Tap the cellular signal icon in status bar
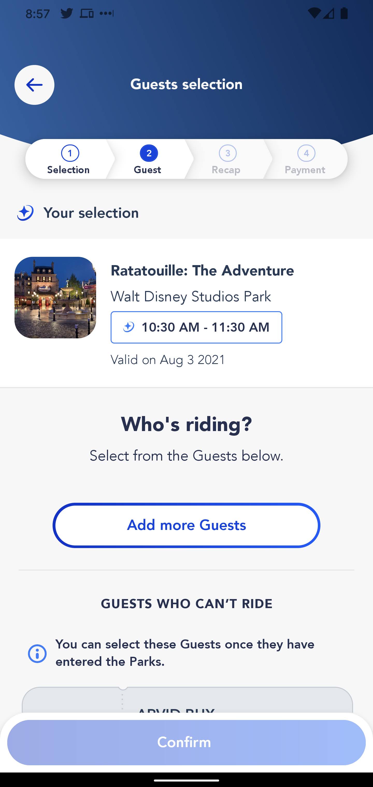This screenshot has width=373, height=787. pos(329,13)
